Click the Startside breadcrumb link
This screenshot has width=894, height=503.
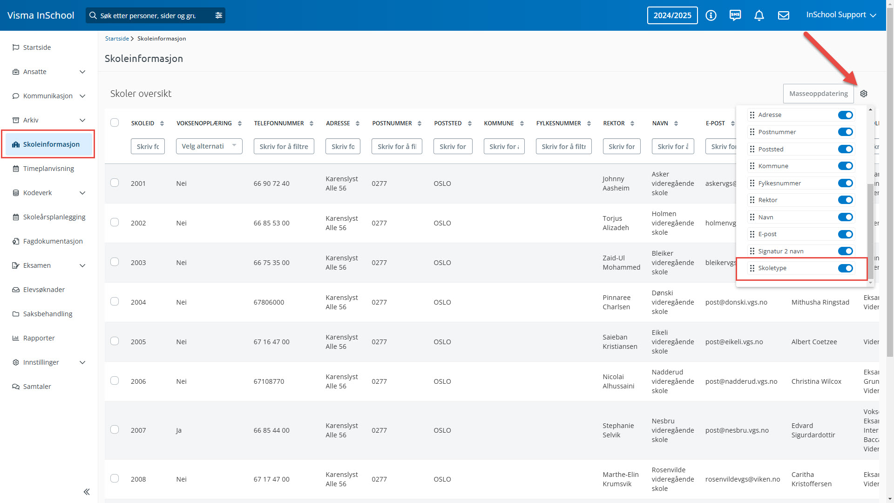coord(117,39)
